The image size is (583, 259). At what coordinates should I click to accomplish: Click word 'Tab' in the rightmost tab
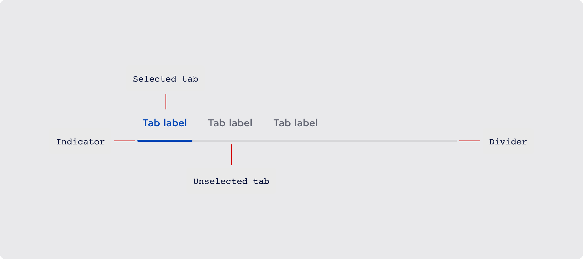pyautogui.click(x=282, y=123)
